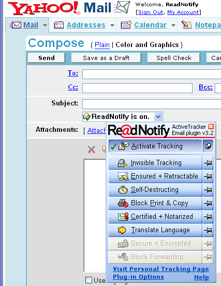Click the icon button right of Activate Tracking

(208, 146)
